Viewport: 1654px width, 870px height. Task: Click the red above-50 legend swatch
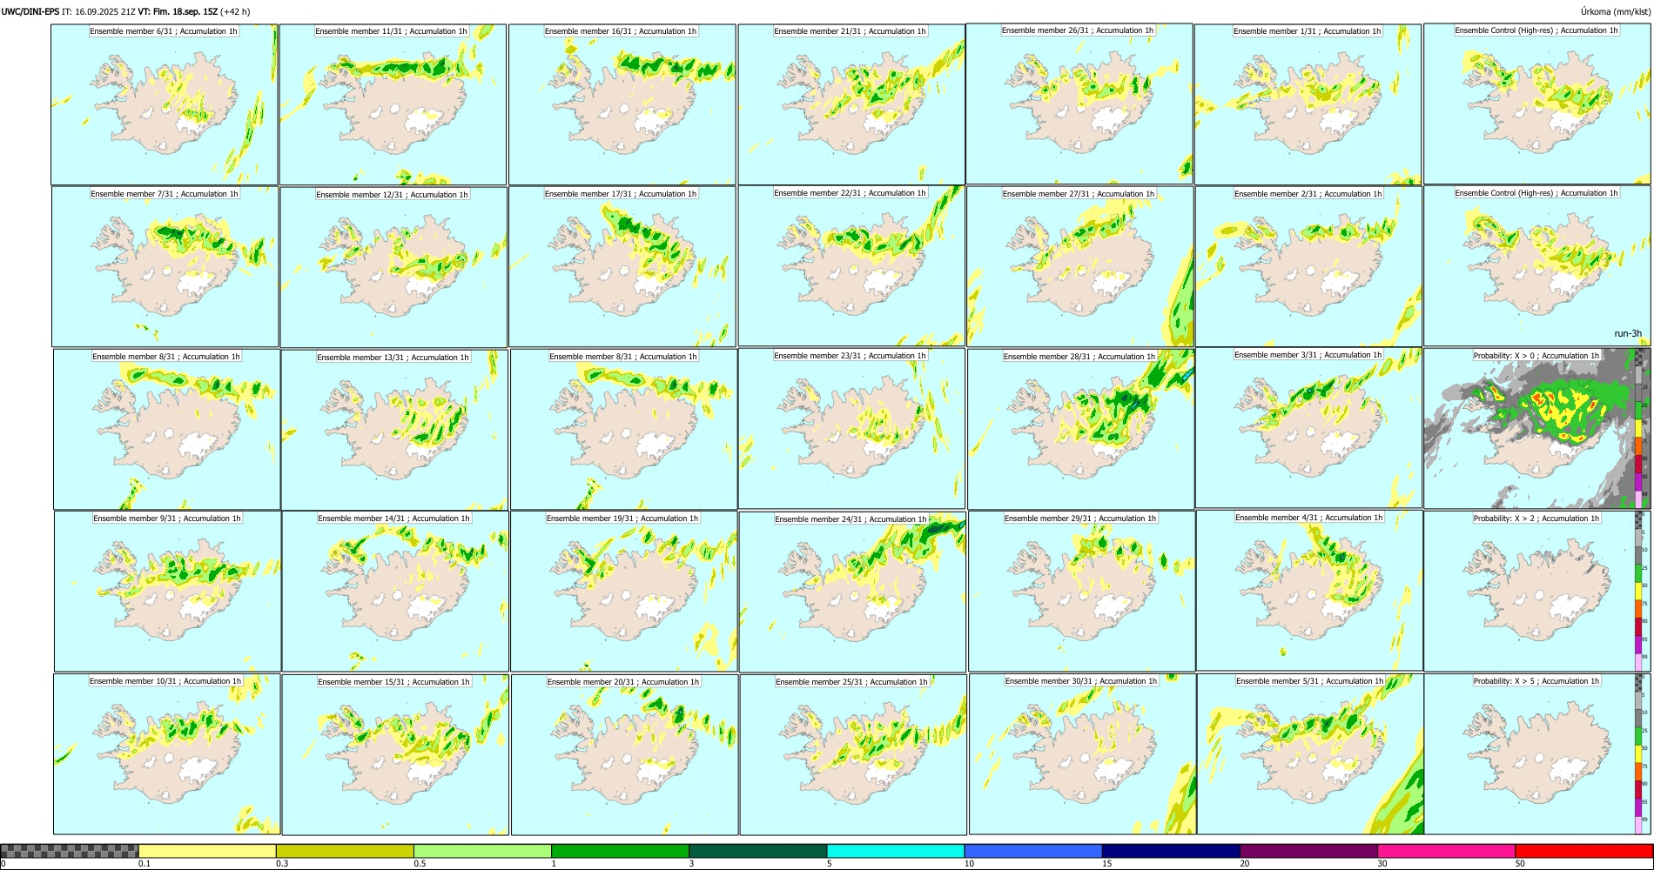pyautogui.click(x=1583, y=851)
